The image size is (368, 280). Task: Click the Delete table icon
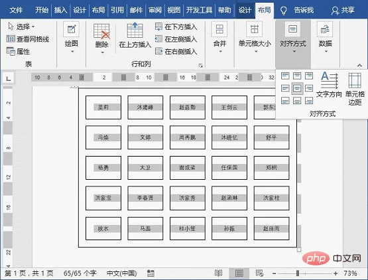click(101, 31)
